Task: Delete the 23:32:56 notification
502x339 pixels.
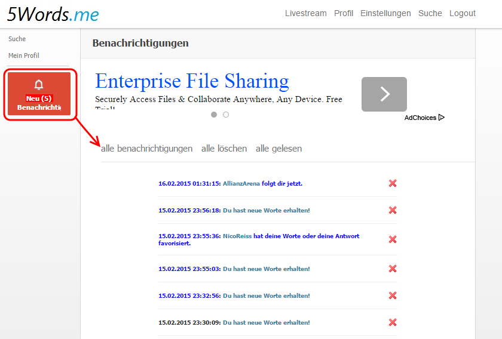Action: pos(393,295)
